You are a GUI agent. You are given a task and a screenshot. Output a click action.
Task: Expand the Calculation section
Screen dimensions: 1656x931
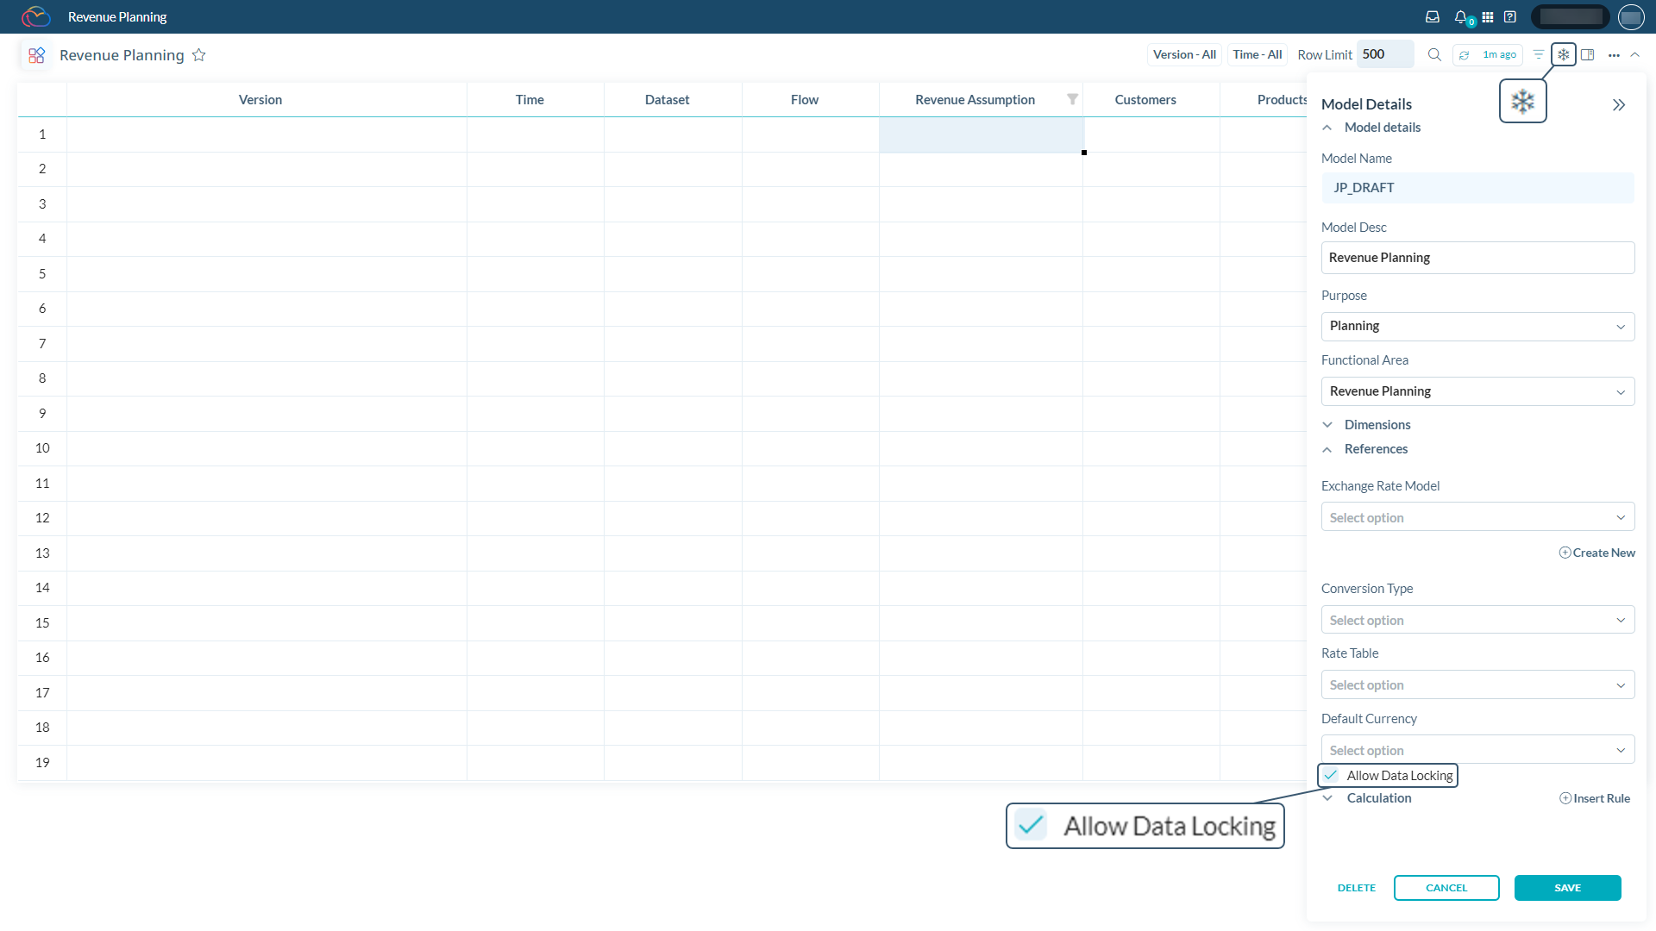coord(1327,798)
